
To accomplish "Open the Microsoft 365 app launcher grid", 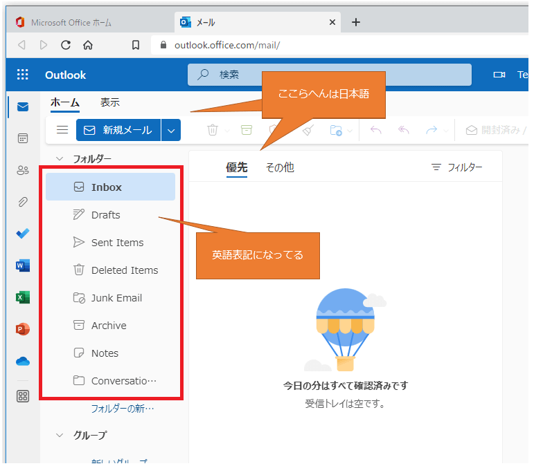I will pos(23,75).
